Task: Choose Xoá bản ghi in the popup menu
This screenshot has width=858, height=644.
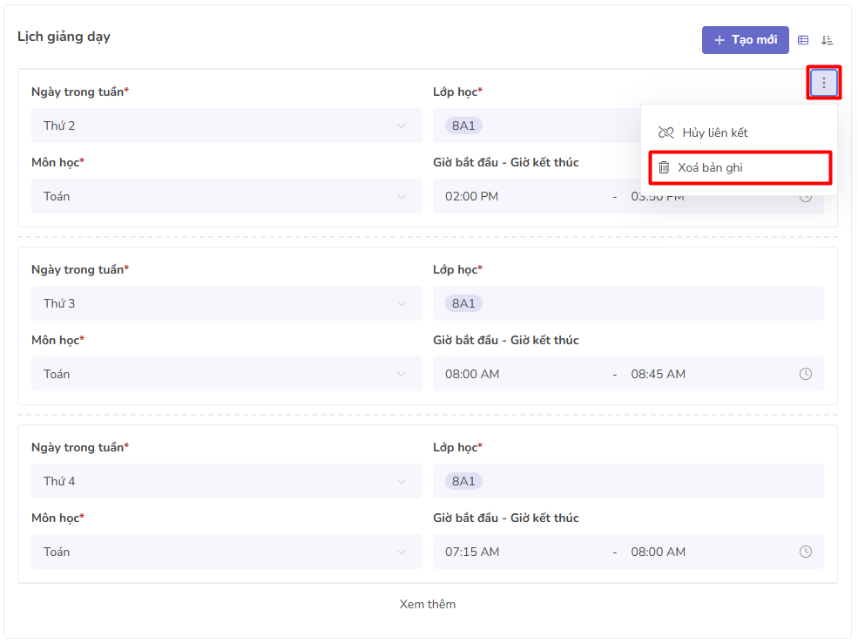Action: point(710,167)
